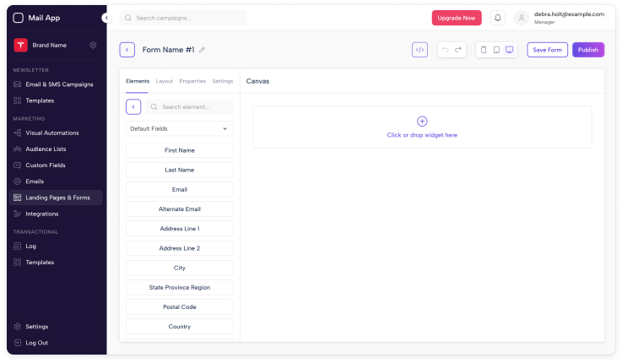Open the notifications bell
622x363 pixels.
point(498,18)
